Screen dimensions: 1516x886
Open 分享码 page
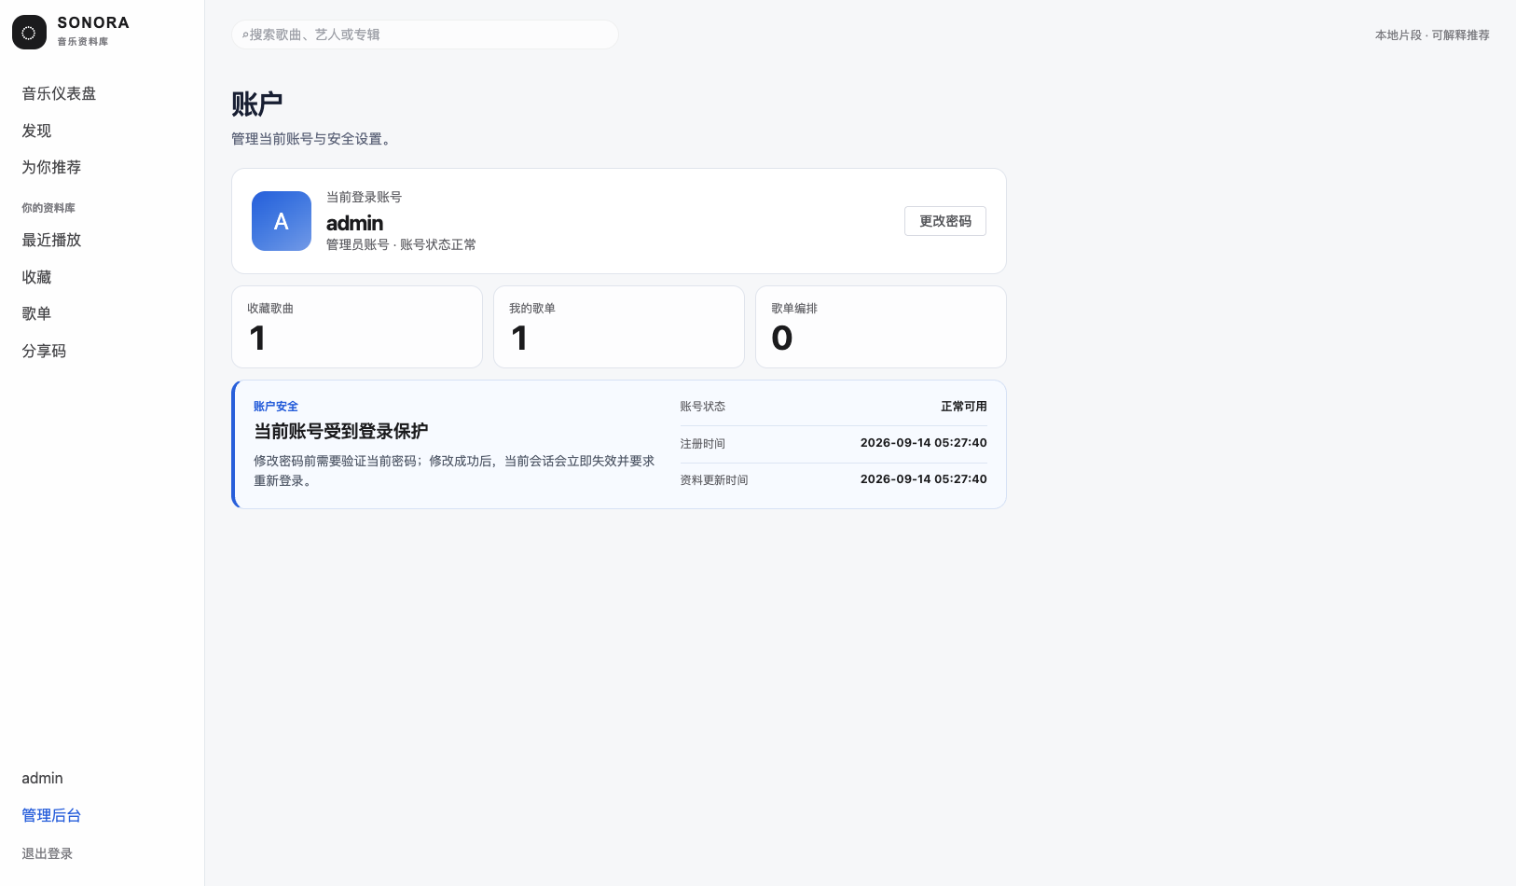pos(44,351)
